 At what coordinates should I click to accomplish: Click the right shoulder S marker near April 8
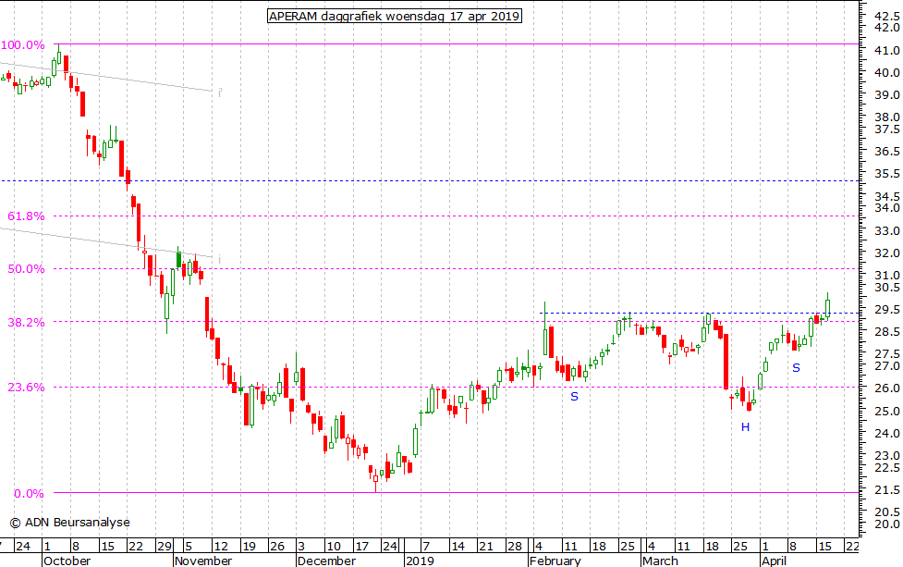(x=796, y=367)
